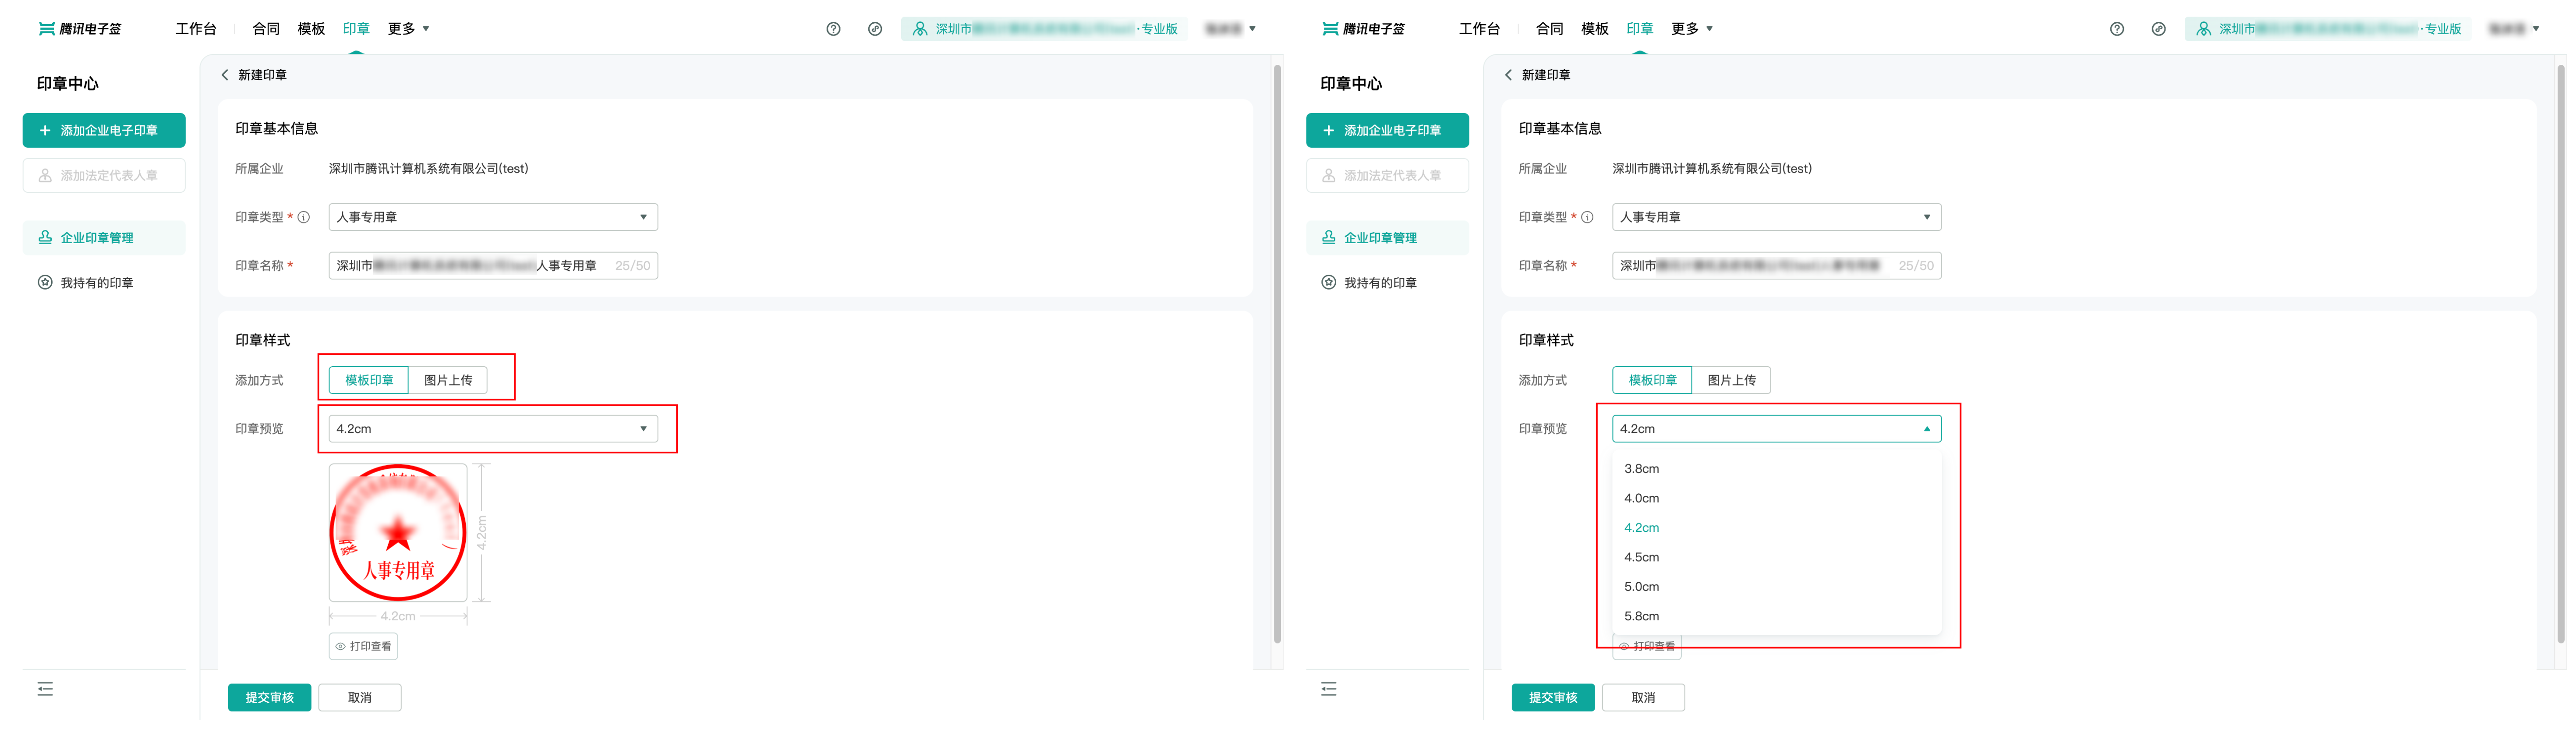Open 我持有的印章 in right screenshot sidebar
Viewport: 2576px width, 729px height.
[x=1388, y=283]
